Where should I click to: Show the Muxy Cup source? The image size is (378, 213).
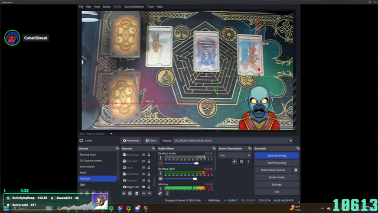tap(144, 154)
